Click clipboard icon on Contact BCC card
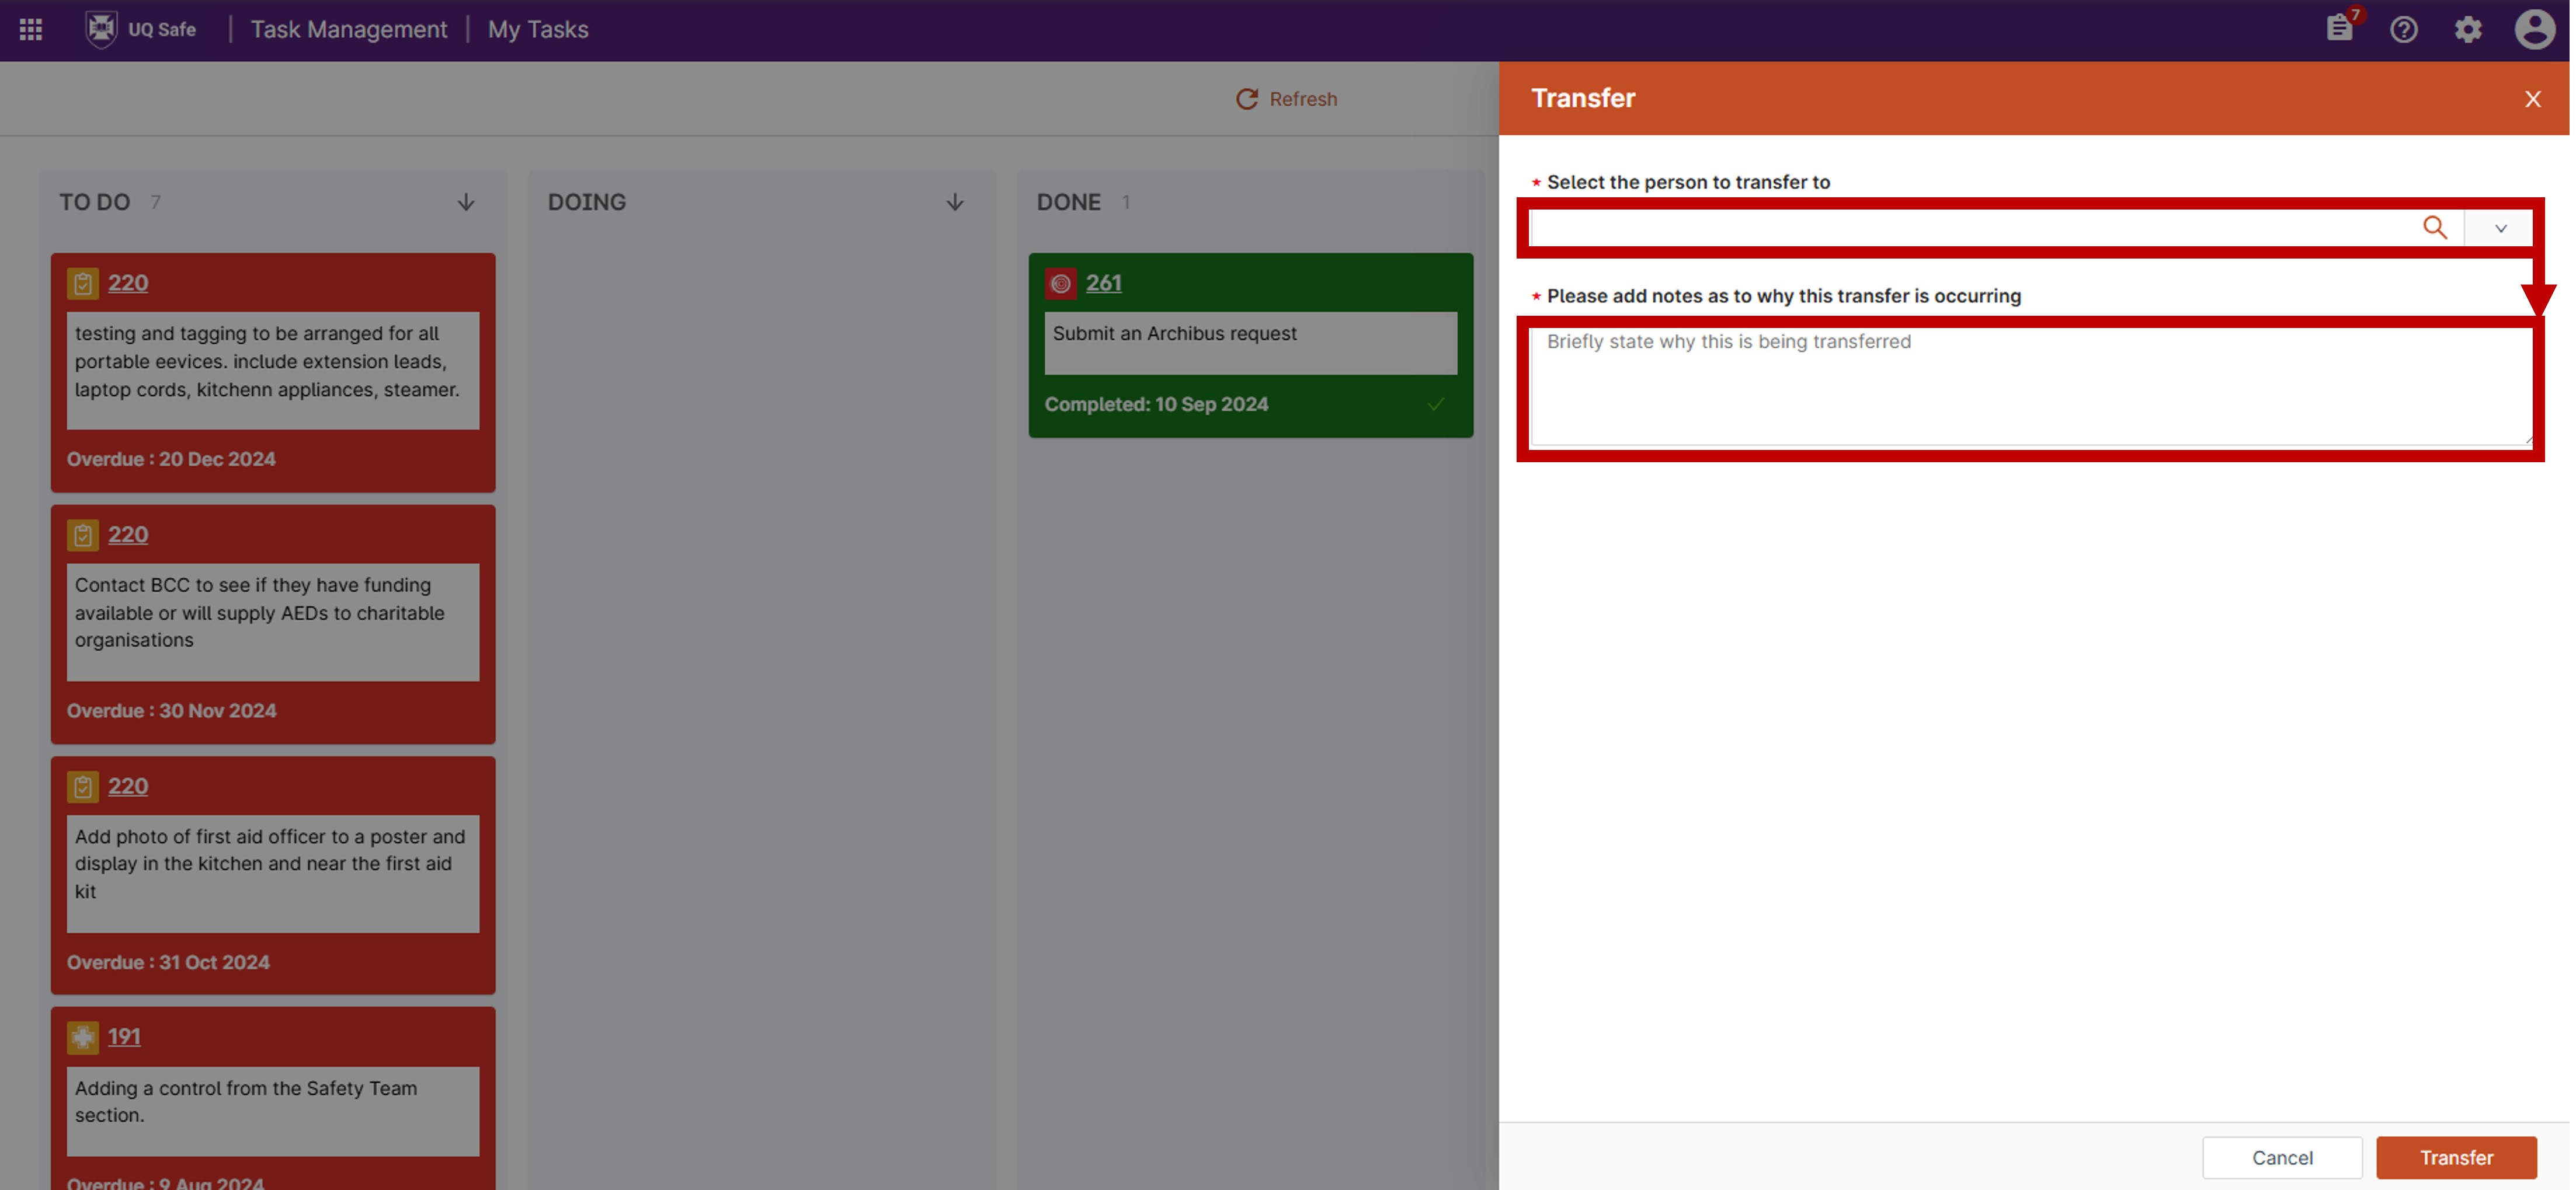The height and width of the screenshot is (1190, 2576). coord(83,536)
